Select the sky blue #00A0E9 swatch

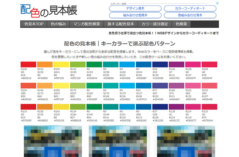pos(127,65)
